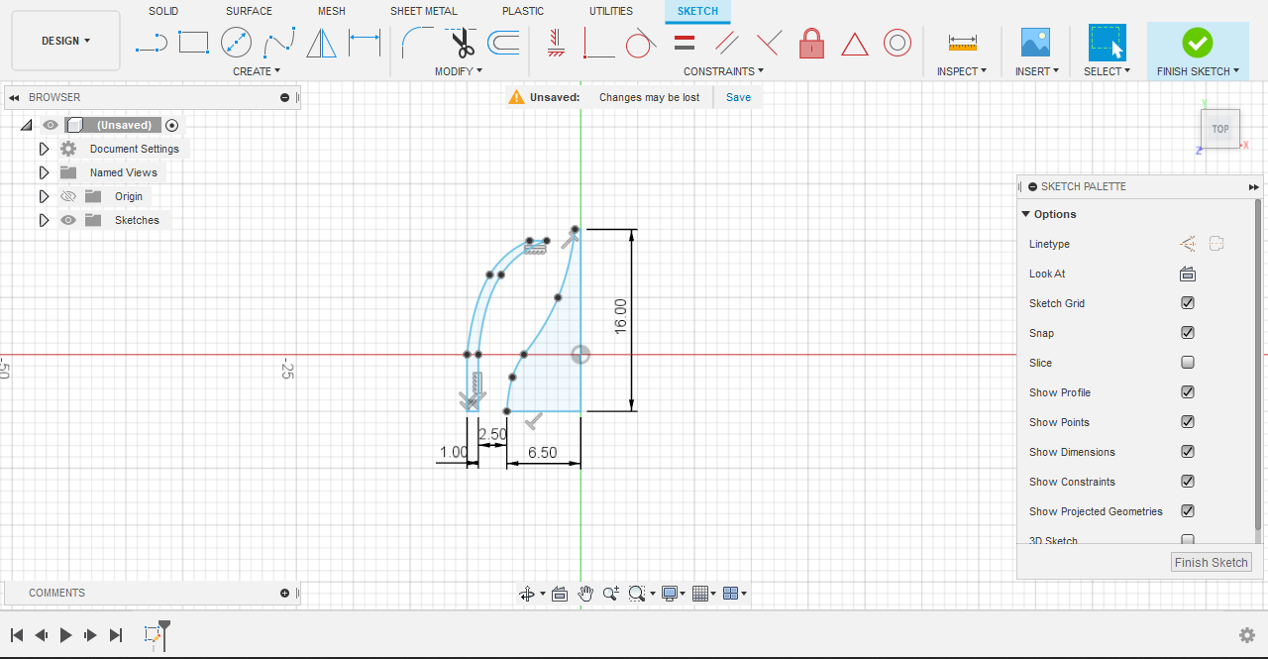Open the DESIGN workspace dropdown
The height and width of the screenshot is (659, 1268).
tap(65, 41)
